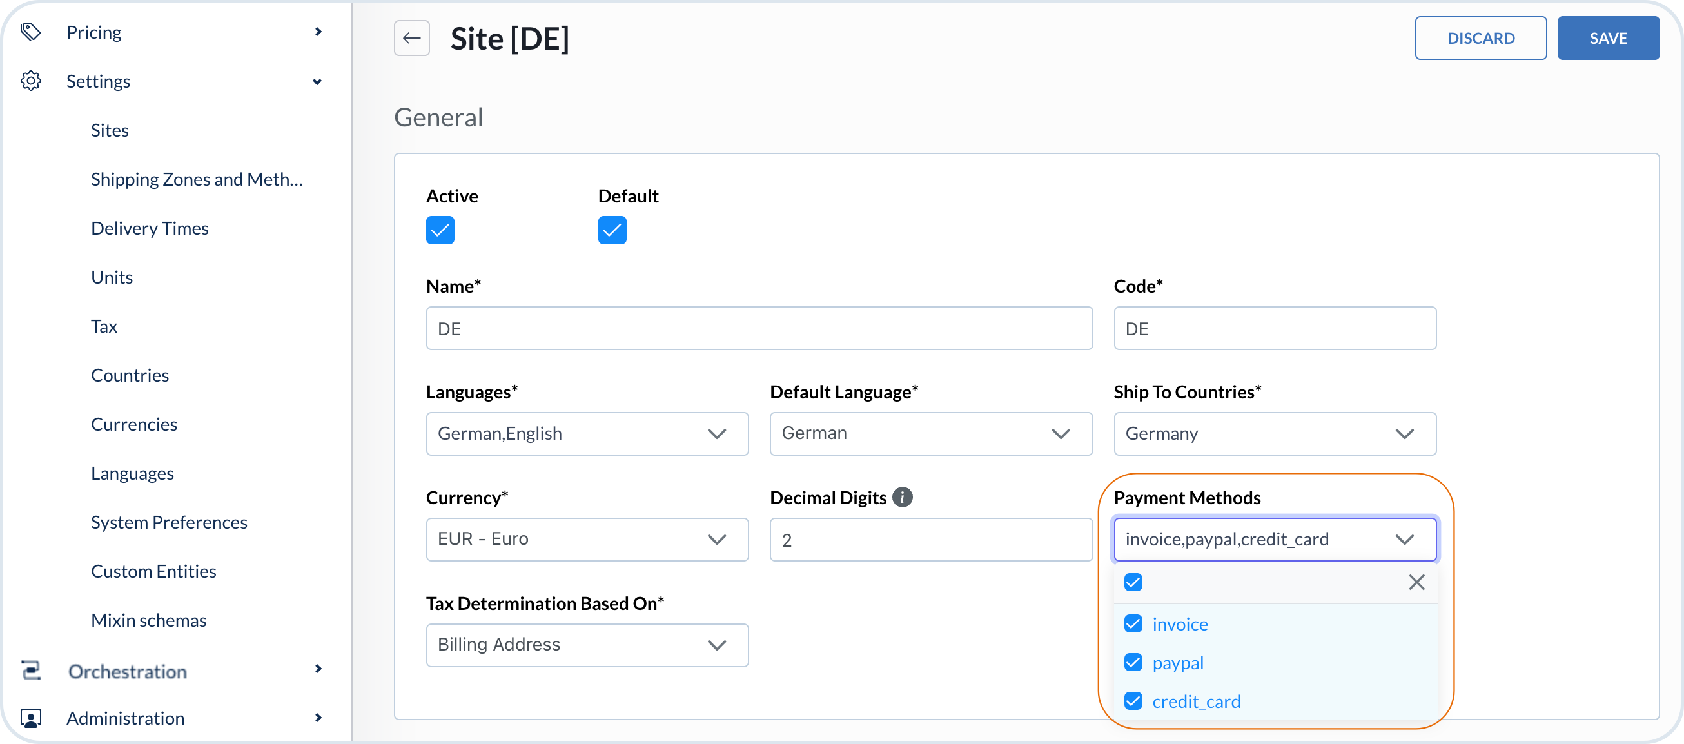
Task: Deselect the paypal payment method
Action: [1133, 662]
